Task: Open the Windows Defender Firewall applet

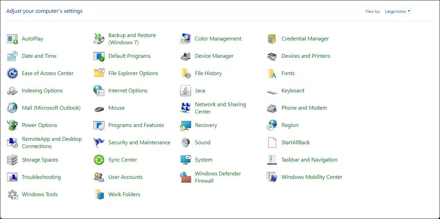Action: pyautogui.click(x=218, y=177)
